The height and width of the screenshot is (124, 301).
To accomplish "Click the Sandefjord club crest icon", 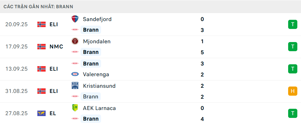I will coord(75,19).
